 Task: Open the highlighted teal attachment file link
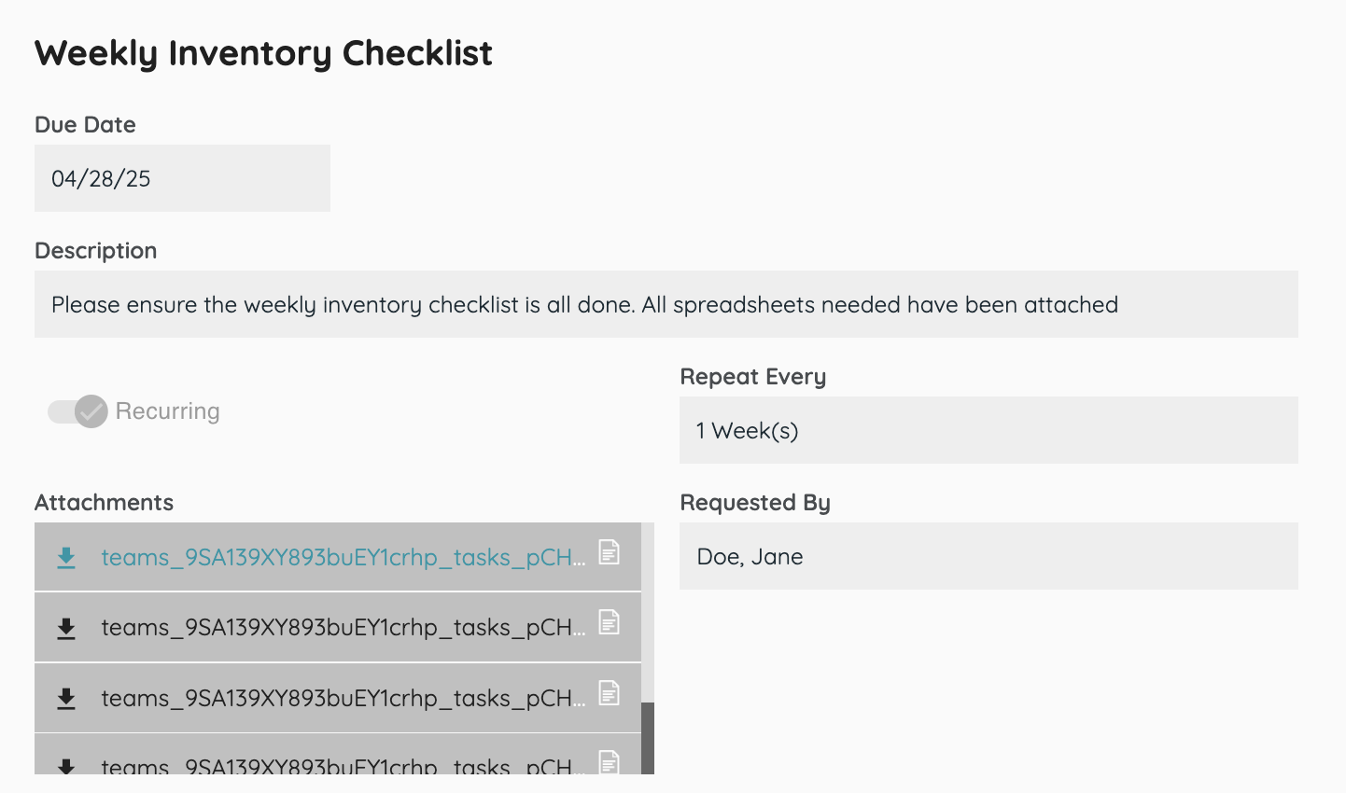click(344, 557)
